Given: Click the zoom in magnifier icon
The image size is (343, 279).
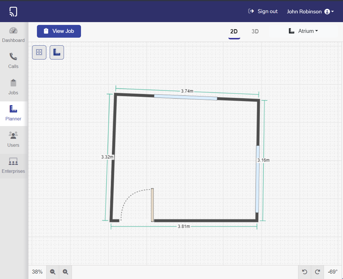Looking at the screenshot, I should click(x=65, y=272).
